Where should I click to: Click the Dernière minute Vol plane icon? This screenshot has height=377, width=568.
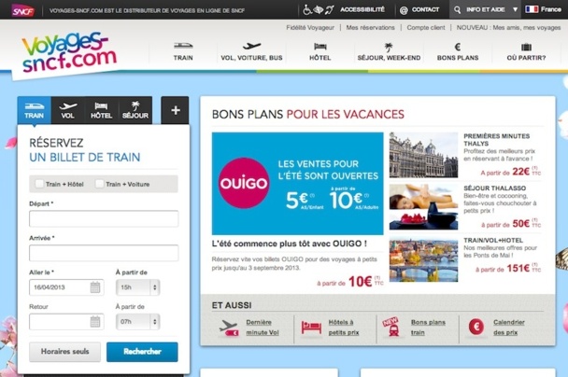click(x=229, y=328)
